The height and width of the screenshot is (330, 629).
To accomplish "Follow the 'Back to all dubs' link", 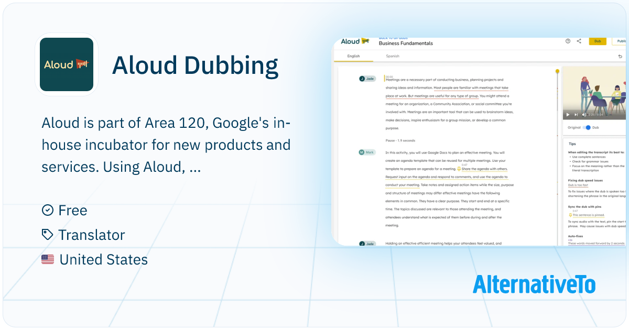I will click(x=393, y=38).
